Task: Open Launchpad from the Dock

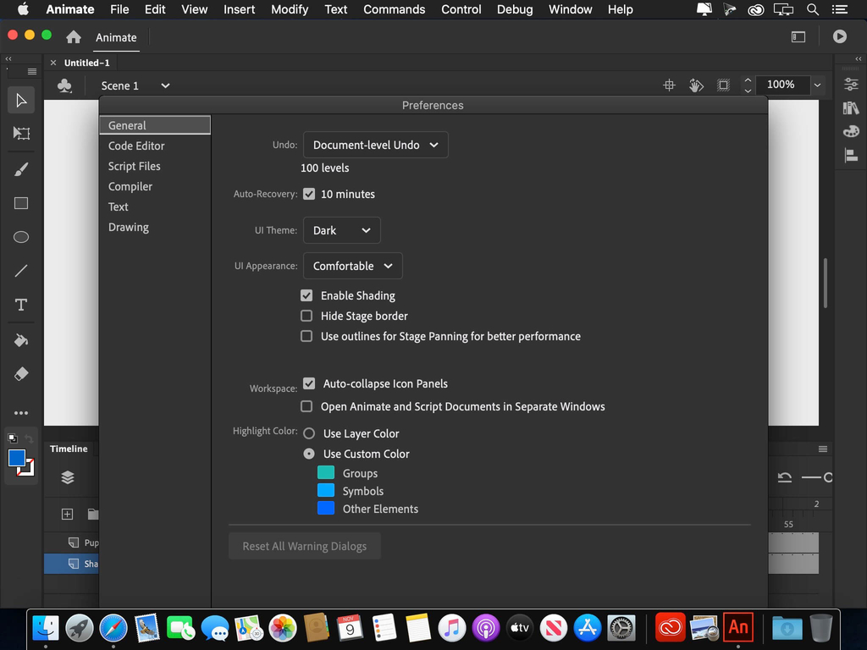Action: tap(80, 627)
